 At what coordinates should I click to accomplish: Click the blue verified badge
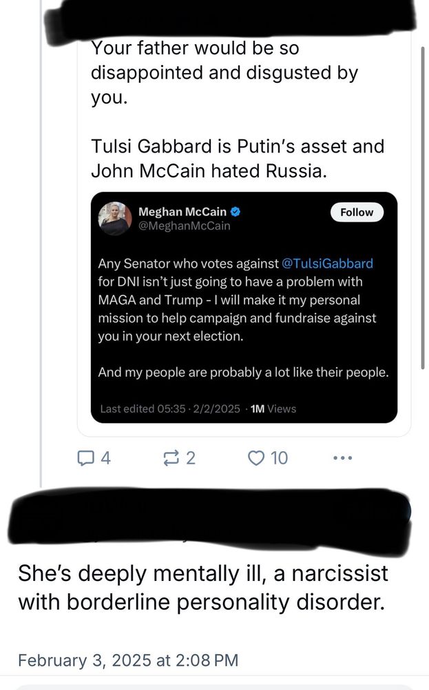pyautogui.click(x=236, y=212)
